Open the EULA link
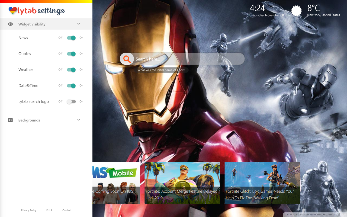Image resolution: width=347 pixels, height=217 pixels. click(x=49, y=210)
